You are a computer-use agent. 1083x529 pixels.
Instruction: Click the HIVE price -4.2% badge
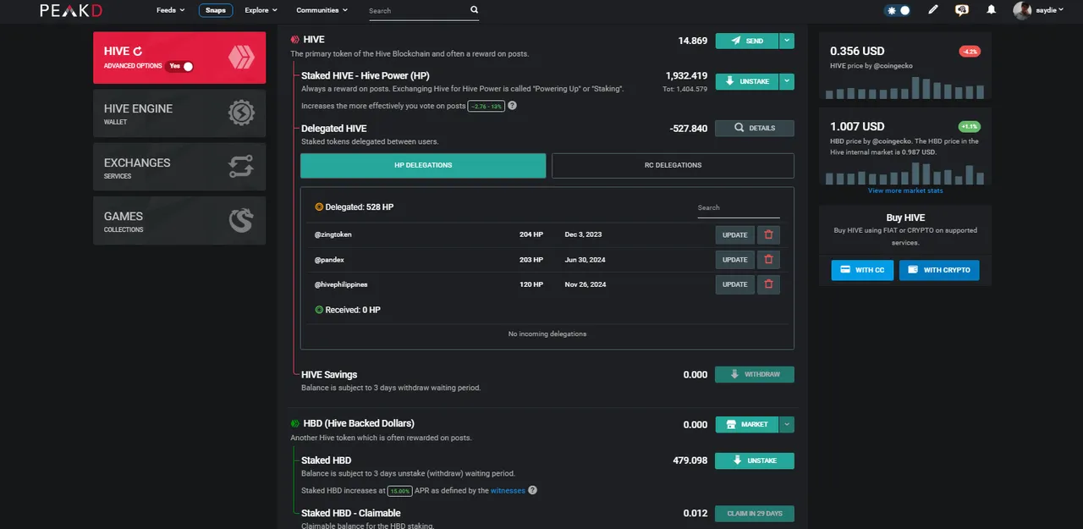click(x=970, y=52)
